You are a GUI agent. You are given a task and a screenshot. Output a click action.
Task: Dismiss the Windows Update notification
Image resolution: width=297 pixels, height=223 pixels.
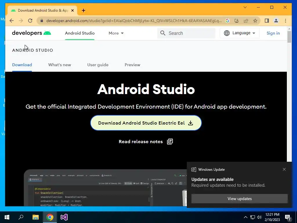(x=284, y=169)
